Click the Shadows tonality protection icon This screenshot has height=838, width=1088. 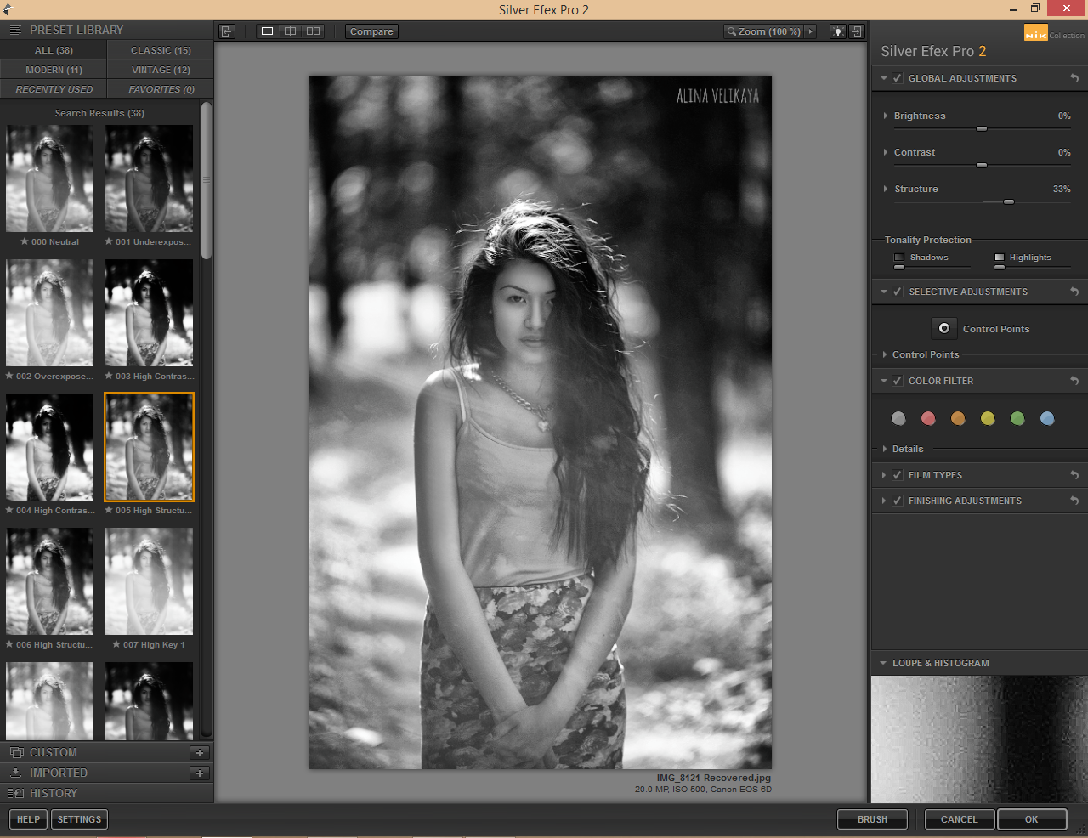tap(899, 258)
